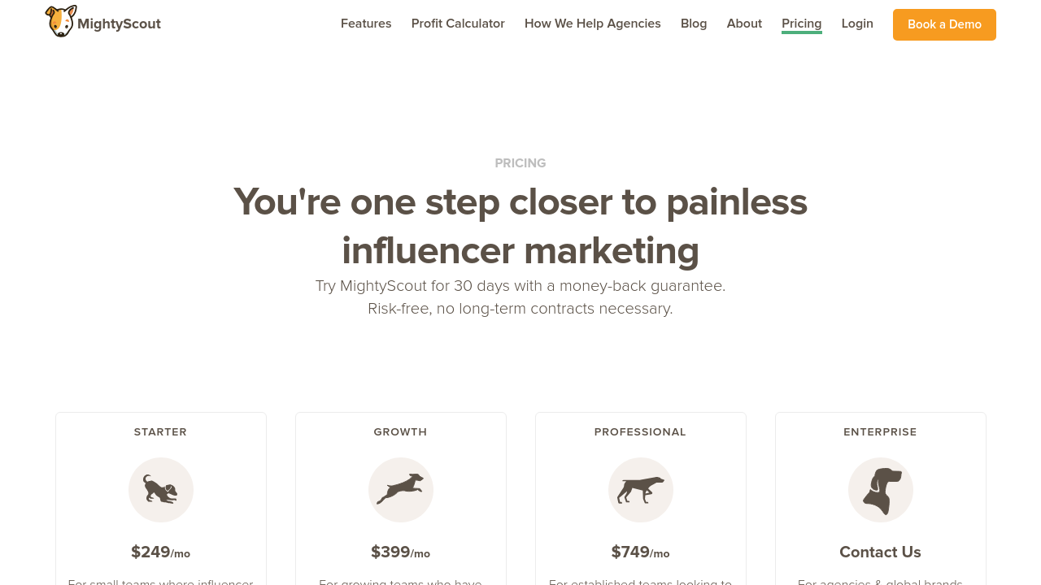Click the Enterprise Contact Us heading
The width and height of the screenshot is (1041, 585).
(880, 552)
